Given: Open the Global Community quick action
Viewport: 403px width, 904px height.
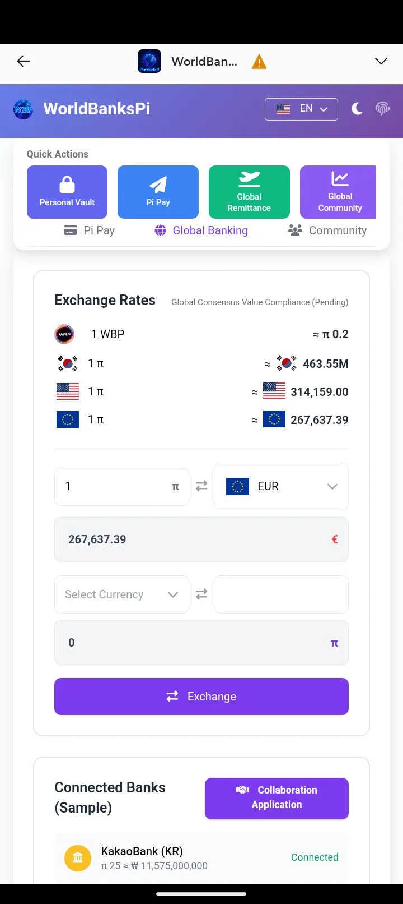Looking at the screenshot, I should [338, 192].
